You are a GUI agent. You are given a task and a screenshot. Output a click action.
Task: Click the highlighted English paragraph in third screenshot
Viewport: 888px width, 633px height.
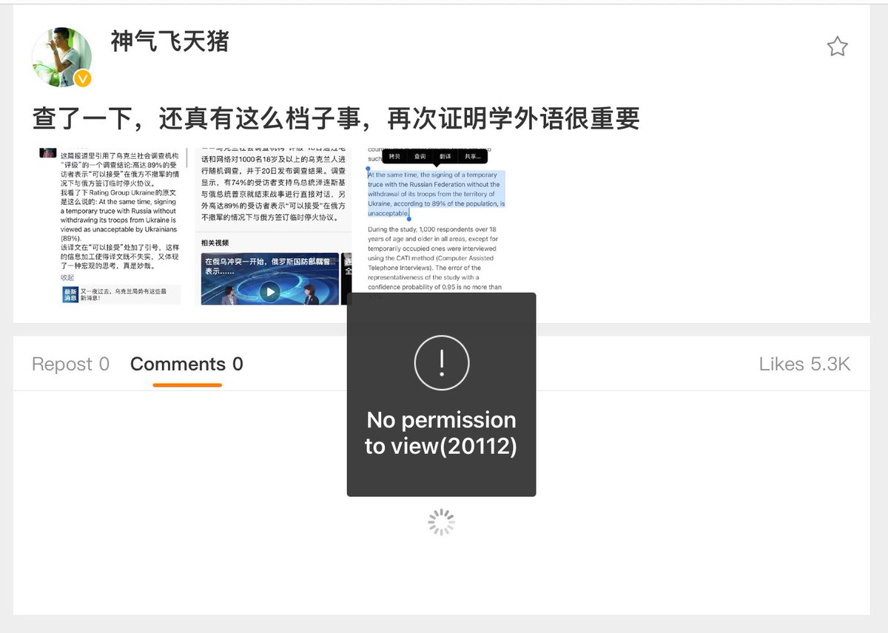tap(436, 194)
